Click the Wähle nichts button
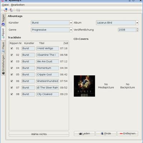143x143 pixels. click(39, 134)
